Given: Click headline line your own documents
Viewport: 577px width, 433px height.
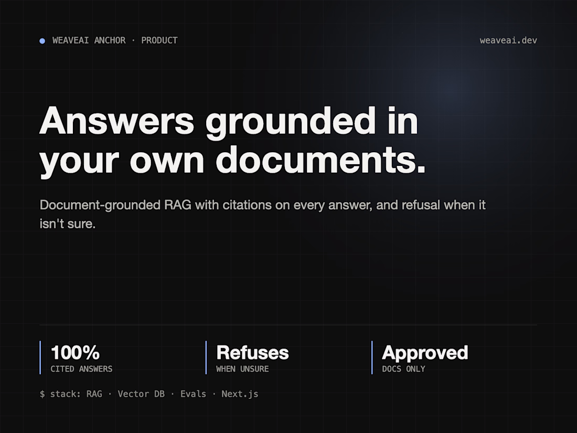Looking at the screenshot, I should click(x=232, y=160).
